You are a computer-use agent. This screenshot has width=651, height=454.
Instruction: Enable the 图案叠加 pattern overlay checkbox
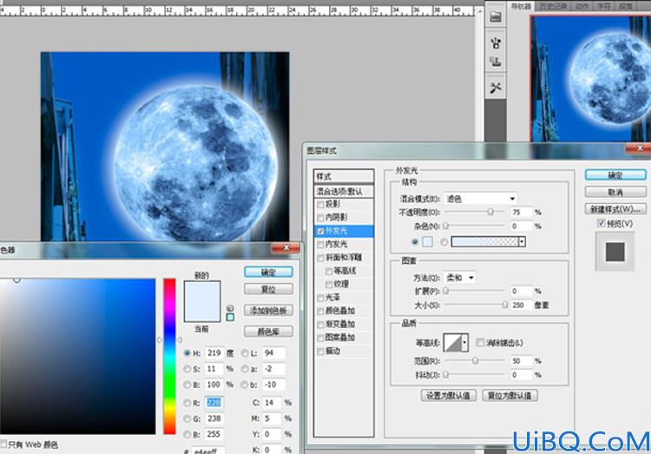tap(320, 338)
